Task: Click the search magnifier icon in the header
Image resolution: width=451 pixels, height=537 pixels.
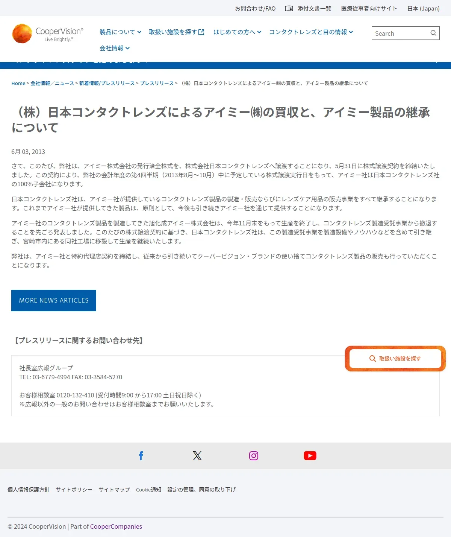Action: click(x=433, y=33)
